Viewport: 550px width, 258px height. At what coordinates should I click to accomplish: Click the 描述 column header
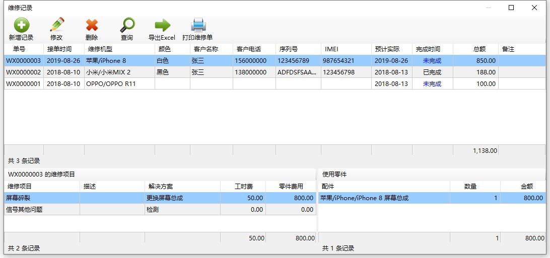pos(112,187)
